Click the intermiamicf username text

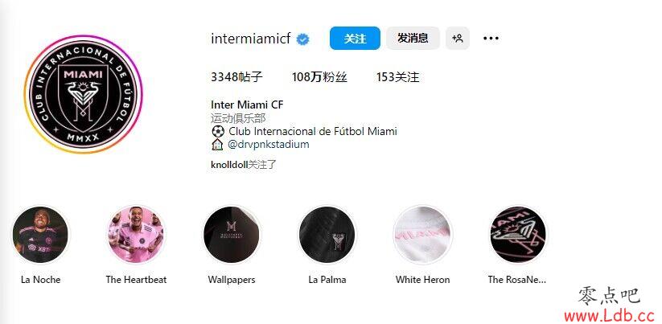(x=251, y=39)
